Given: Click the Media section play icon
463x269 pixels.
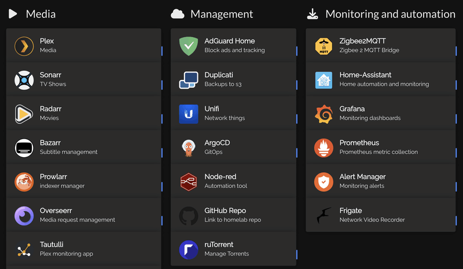Looking at the screenshot, I should point(13,14).
